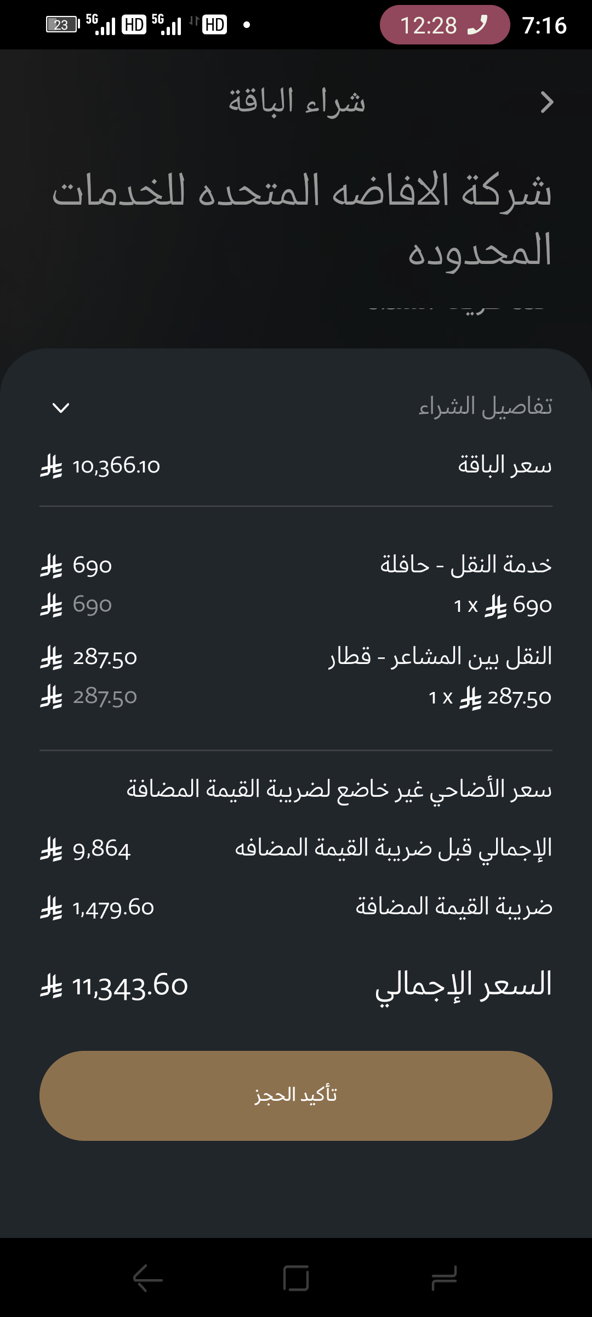Tap the system clock showing 7:16
The image size is (592, 1317).
pyautogui.click(x=544, y=25)
